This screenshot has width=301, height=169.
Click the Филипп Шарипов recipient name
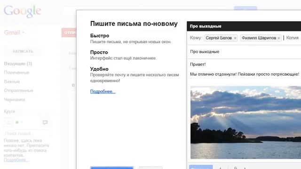tap(259, 38)
